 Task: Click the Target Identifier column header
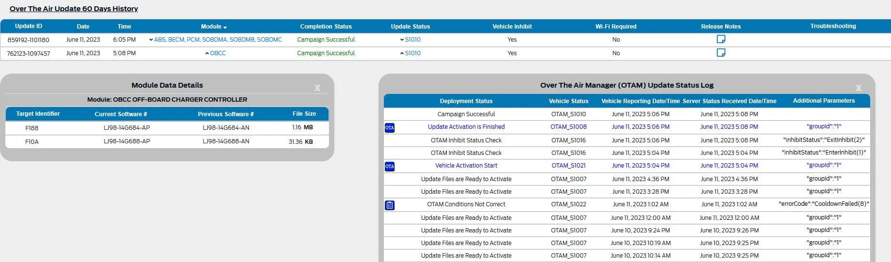[x=38, y=114]
